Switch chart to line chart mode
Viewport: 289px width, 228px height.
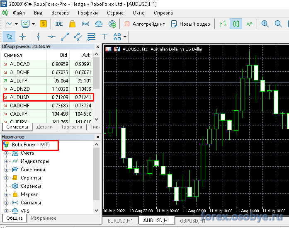pos(249,24)
